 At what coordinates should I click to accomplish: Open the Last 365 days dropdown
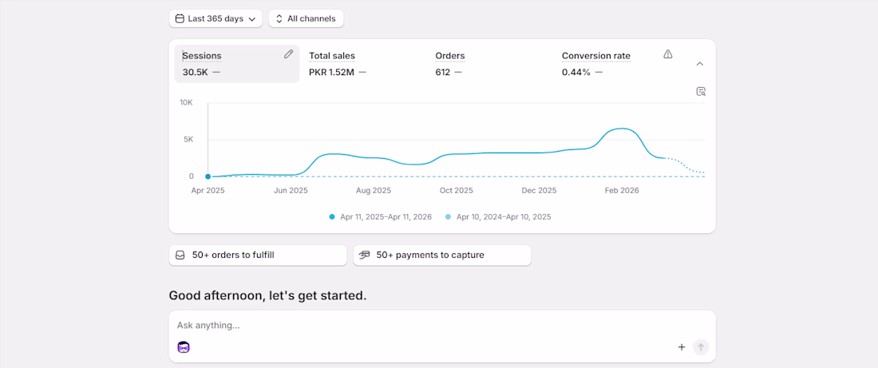click(x=216, y=18)
